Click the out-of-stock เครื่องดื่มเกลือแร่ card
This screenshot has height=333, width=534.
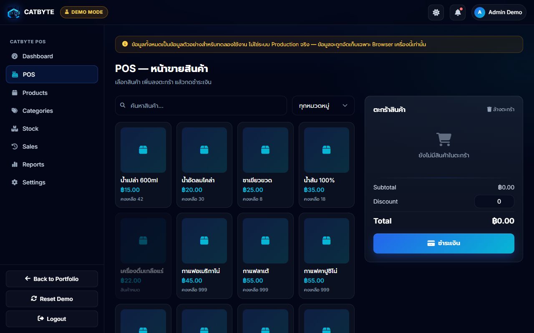tap(143, 256)
